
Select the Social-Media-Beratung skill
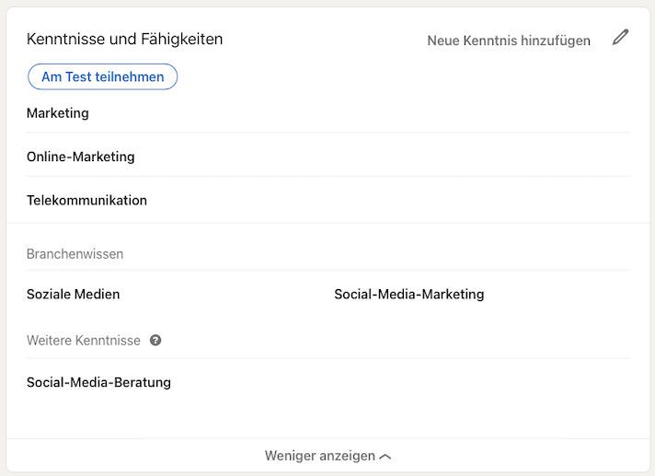point(98,382)
